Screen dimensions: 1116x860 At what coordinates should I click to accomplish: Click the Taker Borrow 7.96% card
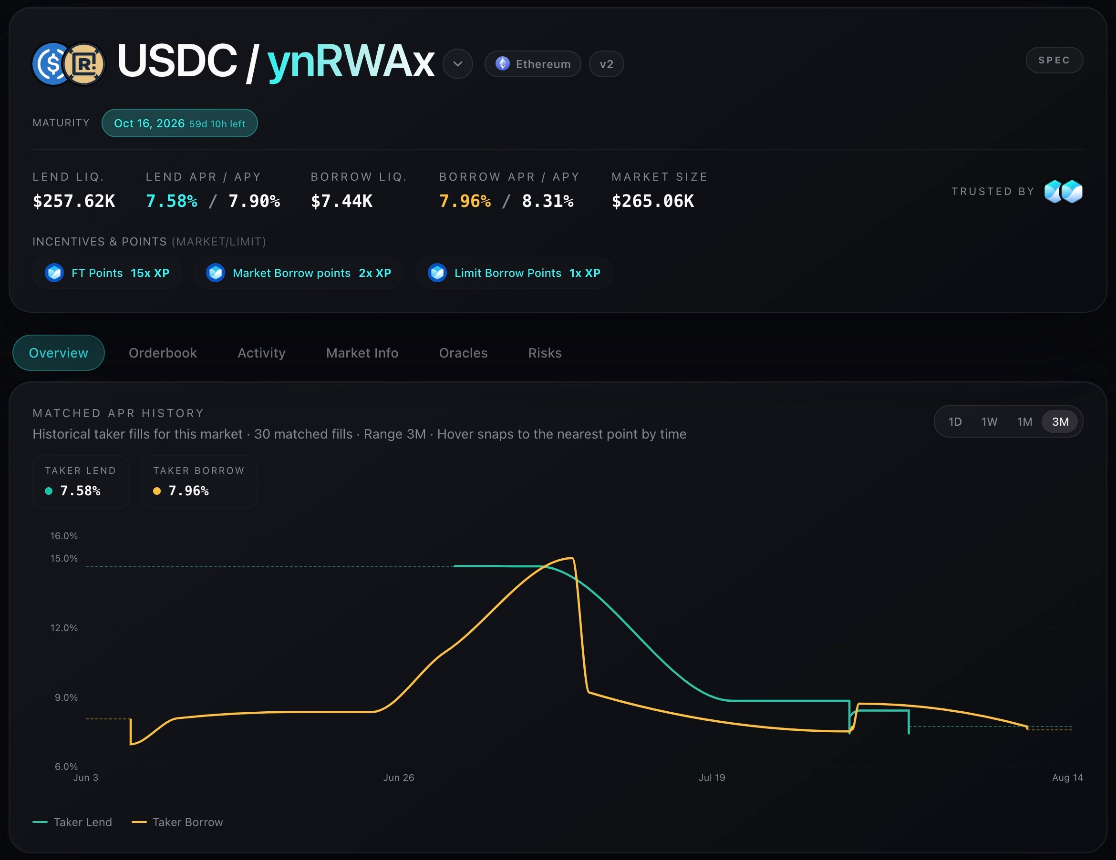[x=199, y=481]
